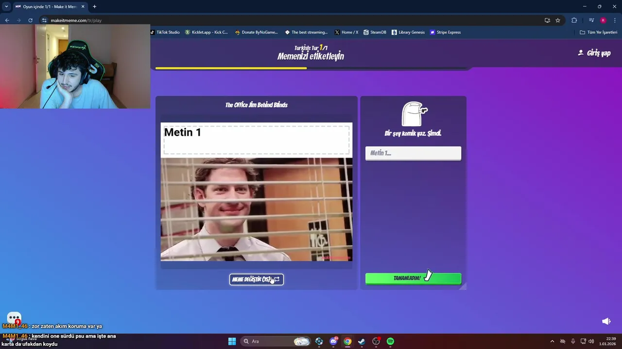Click The Office Jim Behind Blinds title
The width and height of the screenshot is (622, 349).
click(x=257, y=105)
